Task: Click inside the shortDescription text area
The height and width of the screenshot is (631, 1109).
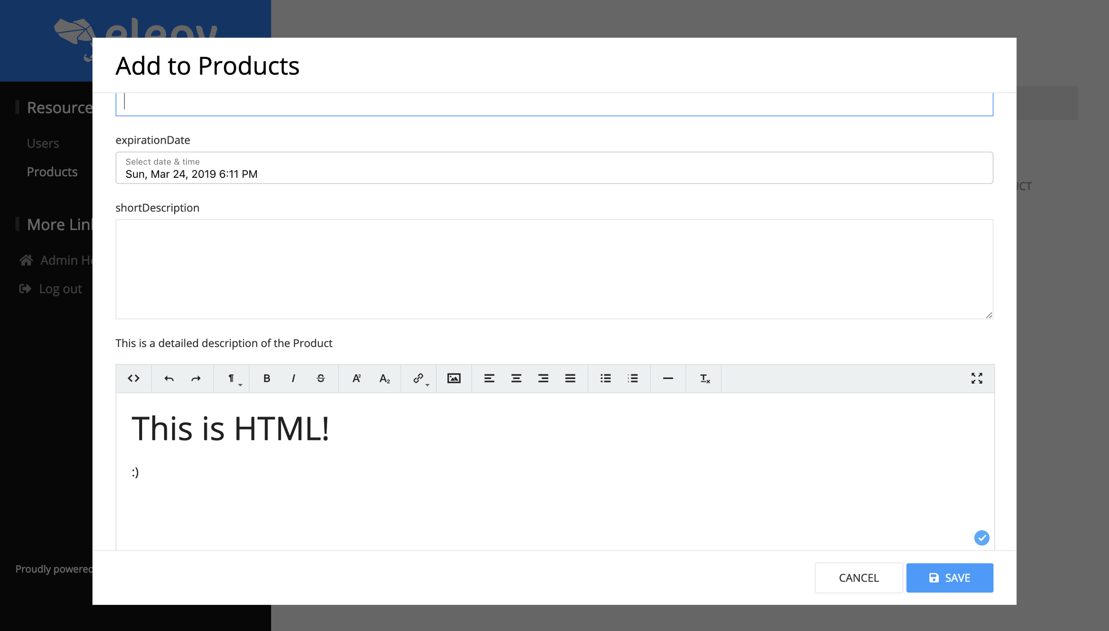Action: click(x=554, y=269)
